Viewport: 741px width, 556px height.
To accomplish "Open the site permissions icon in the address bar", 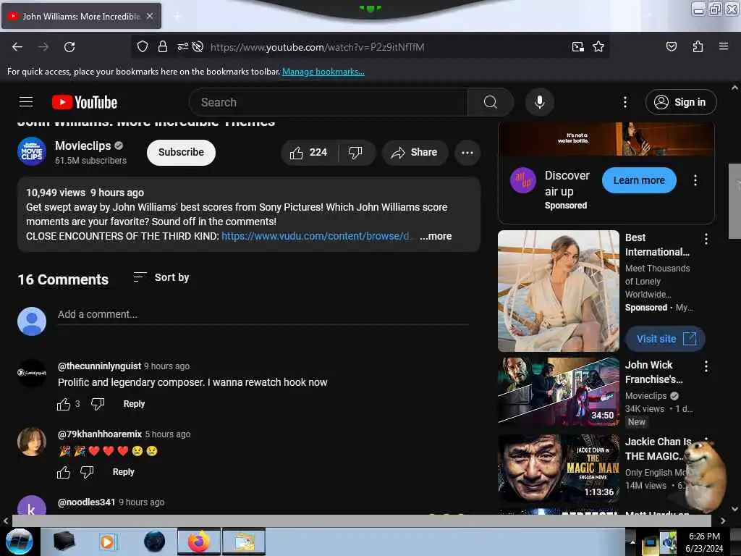I will pos(182,47).
